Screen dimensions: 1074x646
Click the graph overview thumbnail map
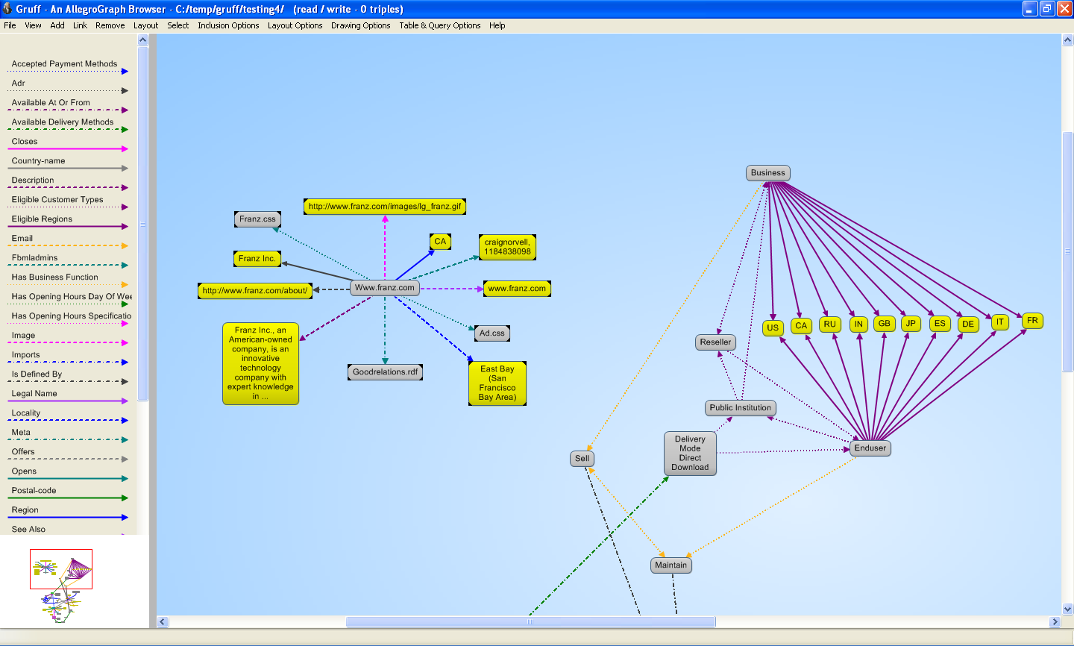[61, 582]
